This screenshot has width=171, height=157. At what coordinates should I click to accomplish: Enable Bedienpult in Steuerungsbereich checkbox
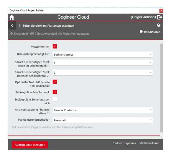point(55,99)
